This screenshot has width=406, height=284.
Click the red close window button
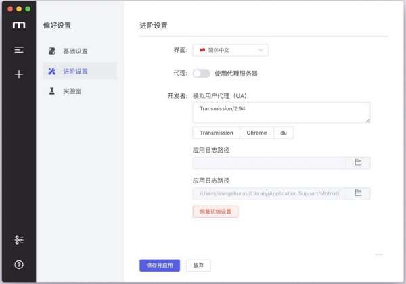coord(10,9)
